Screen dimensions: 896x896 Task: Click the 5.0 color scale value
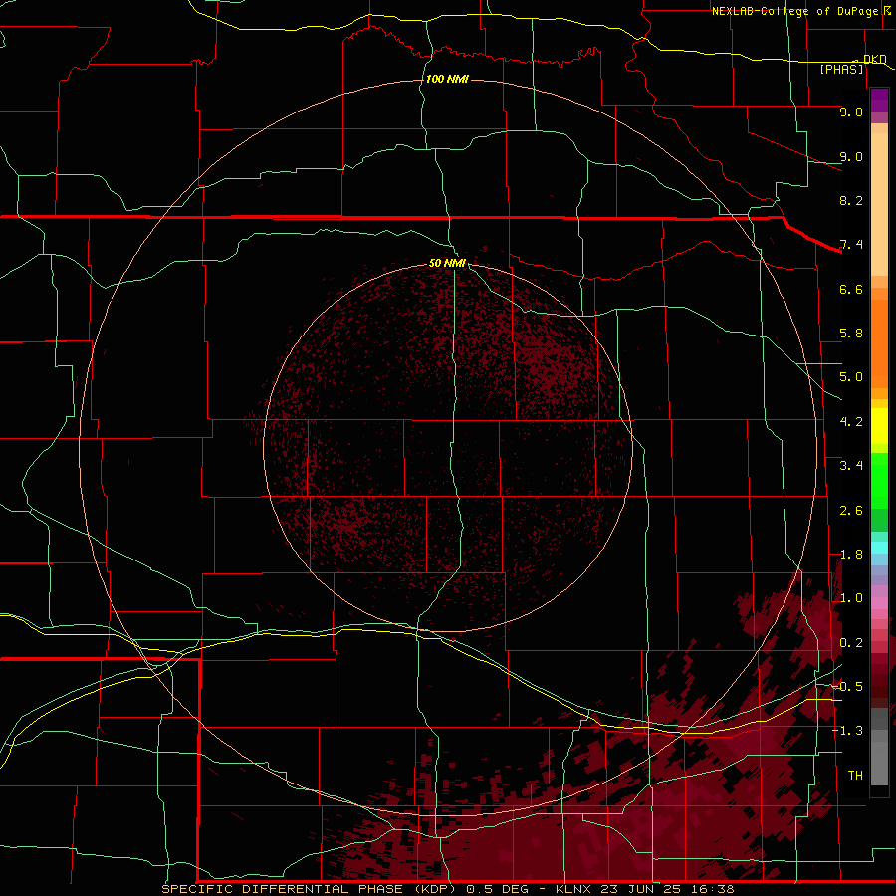[851, 377]
